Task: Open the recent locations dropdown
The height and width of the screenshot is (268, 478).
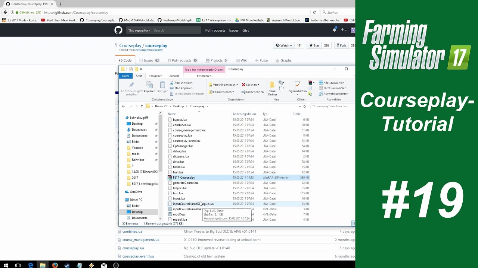Action: 137,106
